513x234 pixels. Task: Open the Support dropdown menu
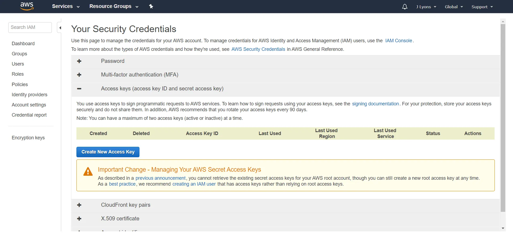coord(482,7)
